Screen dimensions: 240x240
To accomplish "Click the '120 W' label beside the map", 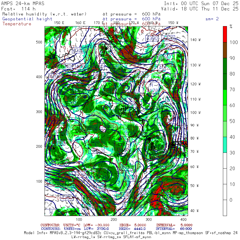I will [x=195, y=84].
